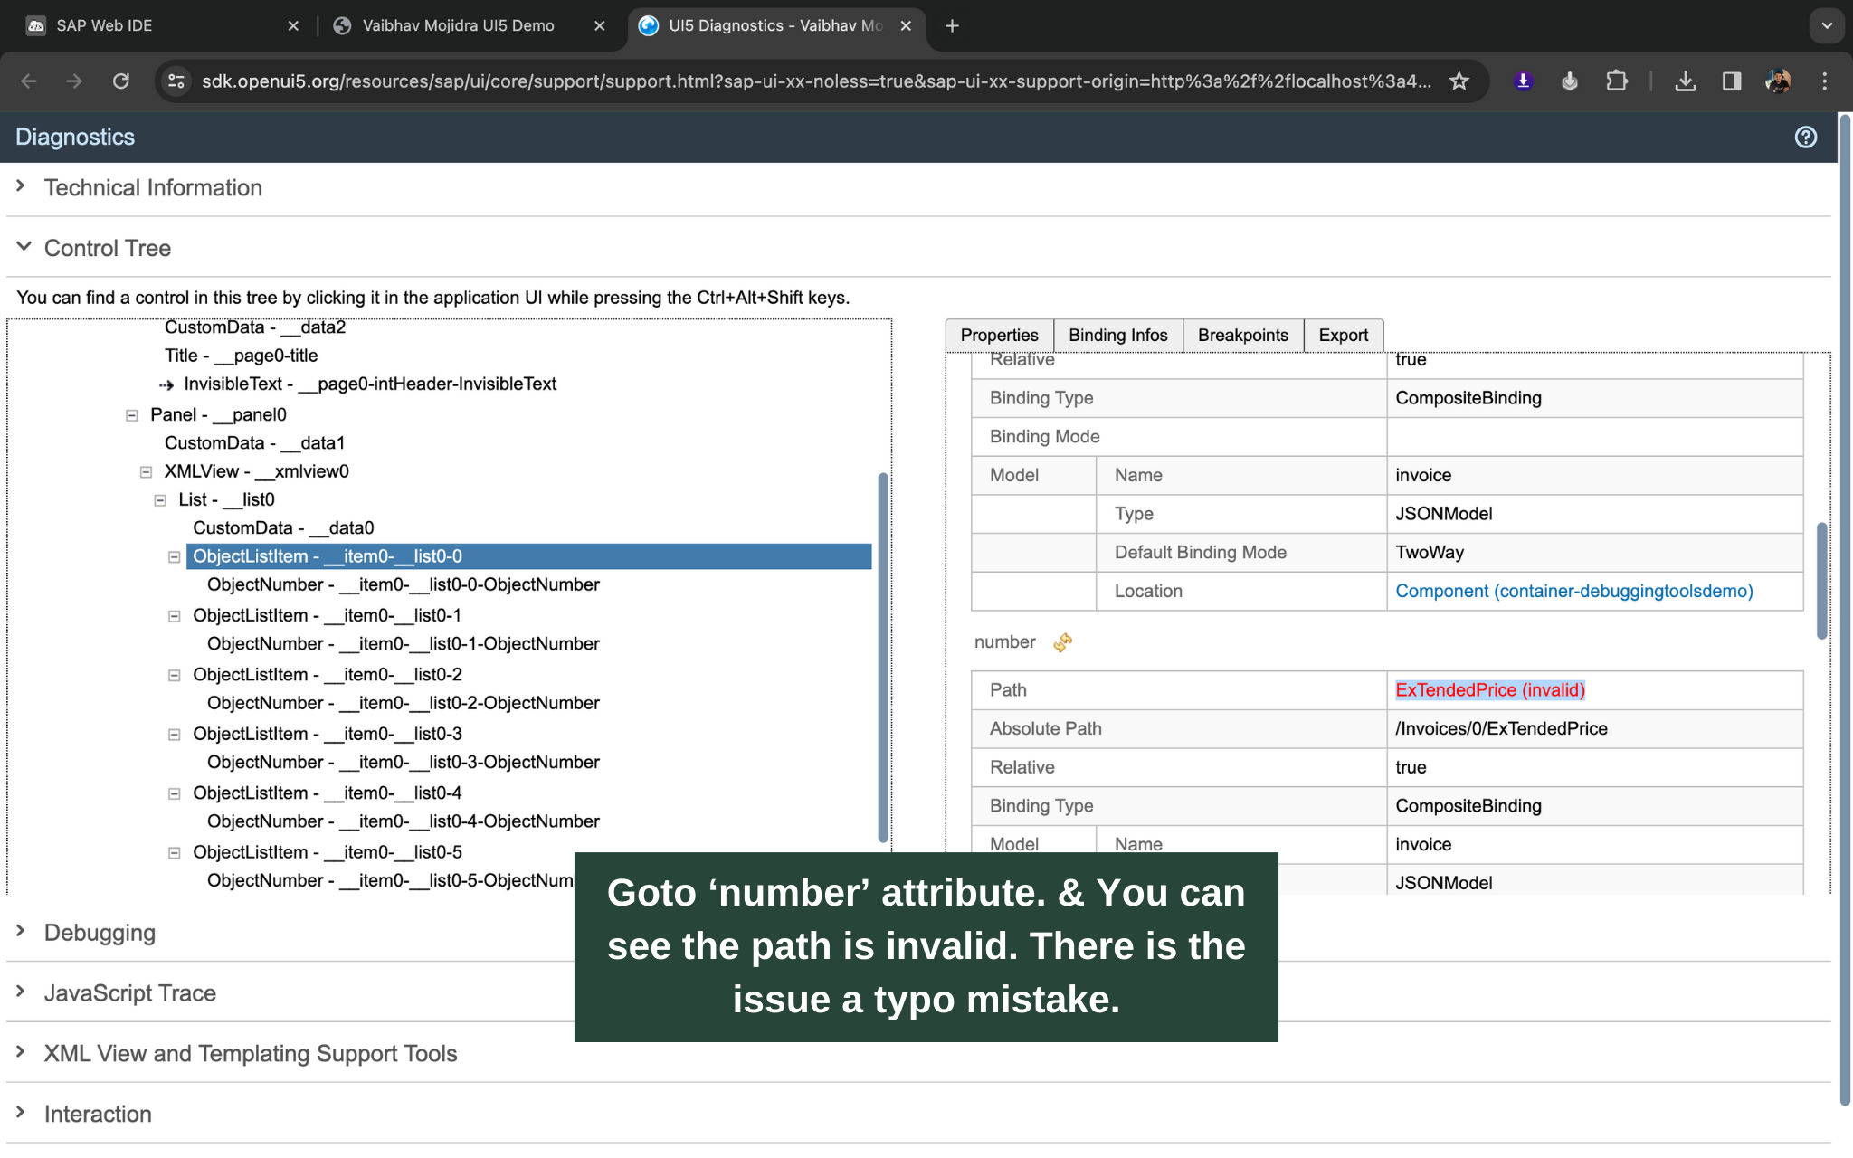
Task: Switch to the Binding Infos tab
Action: (1117, 335)
